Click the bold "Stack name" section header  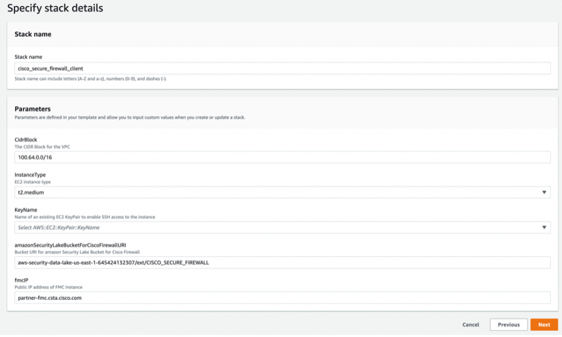coord(33,34)
